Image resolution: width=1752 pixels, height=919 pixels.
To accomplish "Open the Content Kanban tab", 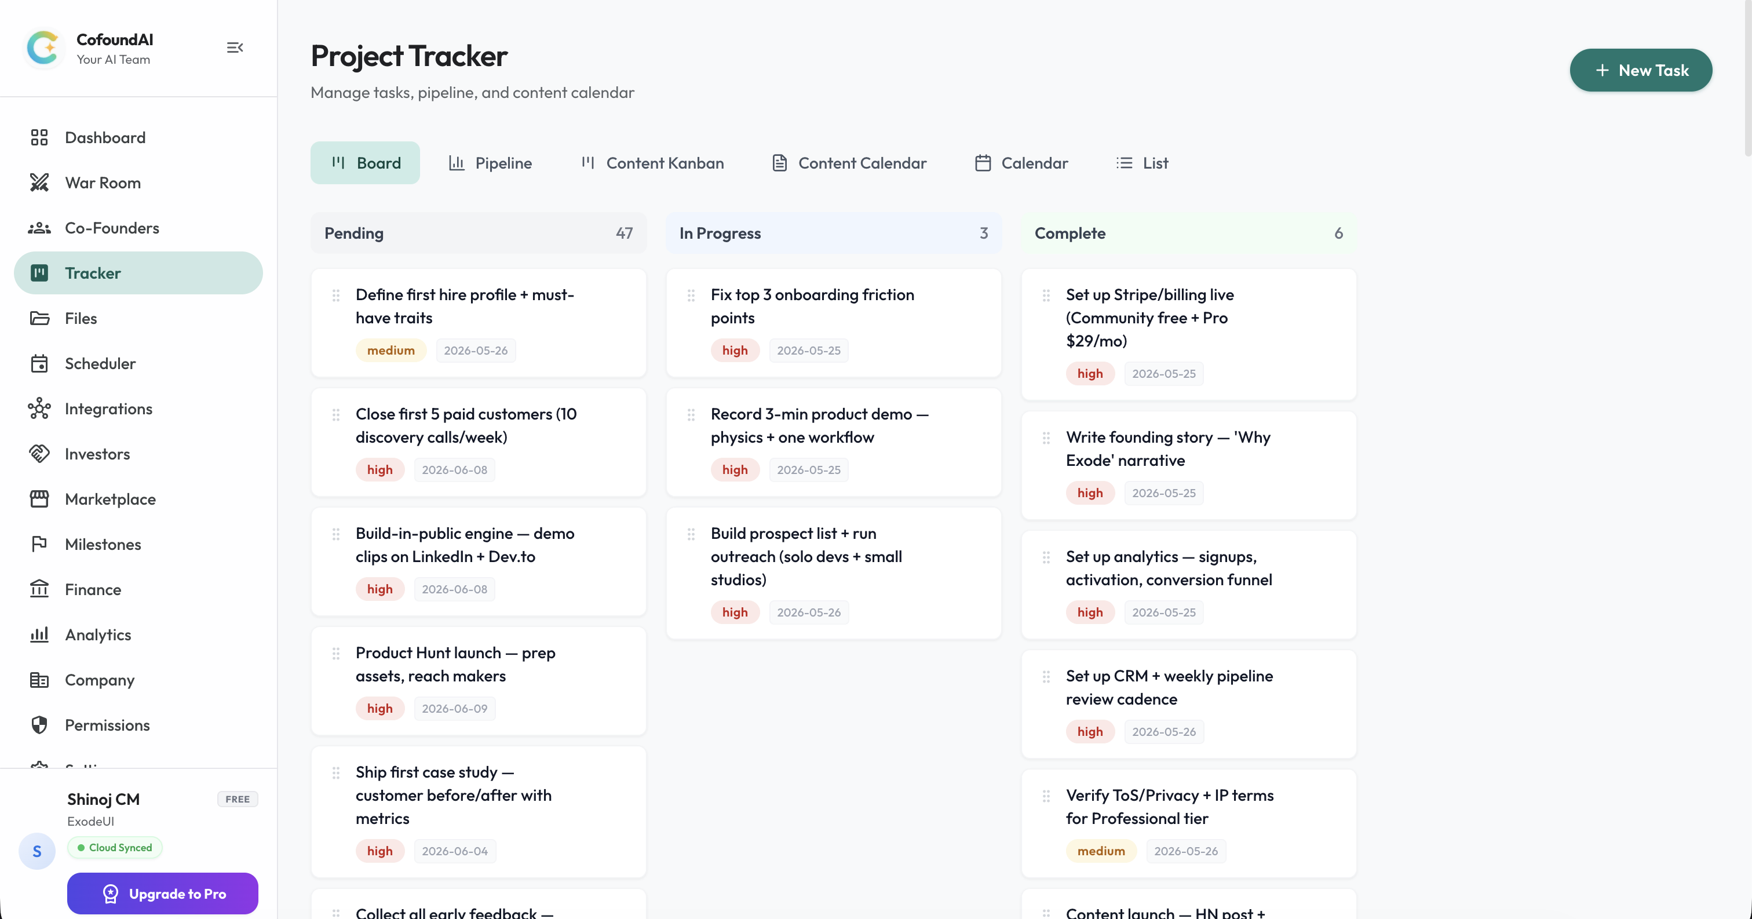I will coord(653,163).
